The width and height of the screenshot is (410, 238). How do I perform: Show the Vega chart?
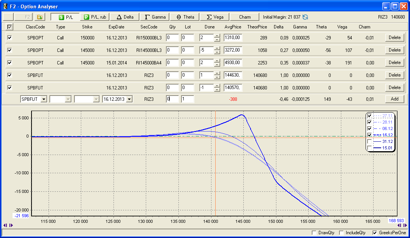tap(214, 17)
